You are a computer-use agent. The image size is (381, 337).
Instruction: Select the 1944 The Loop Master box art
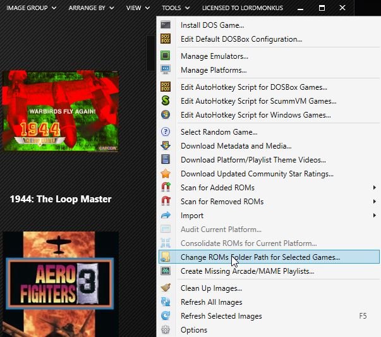(x=61, y=111)
